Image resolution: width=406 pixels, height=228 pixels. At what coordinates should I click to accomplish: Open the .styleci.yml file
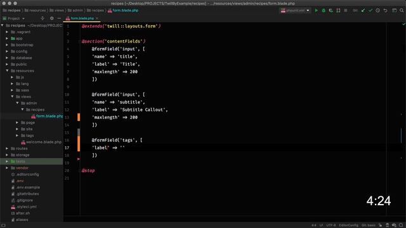[23, 206]
